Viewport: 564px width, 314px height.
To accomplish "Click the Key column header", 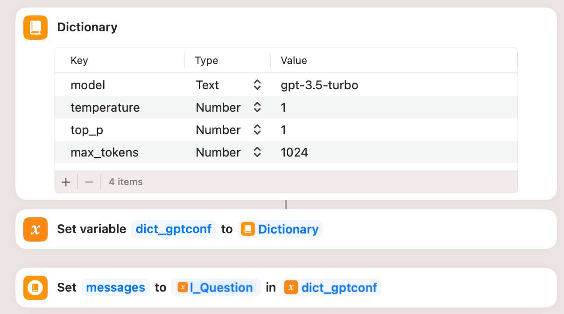I will coord(79,60).
